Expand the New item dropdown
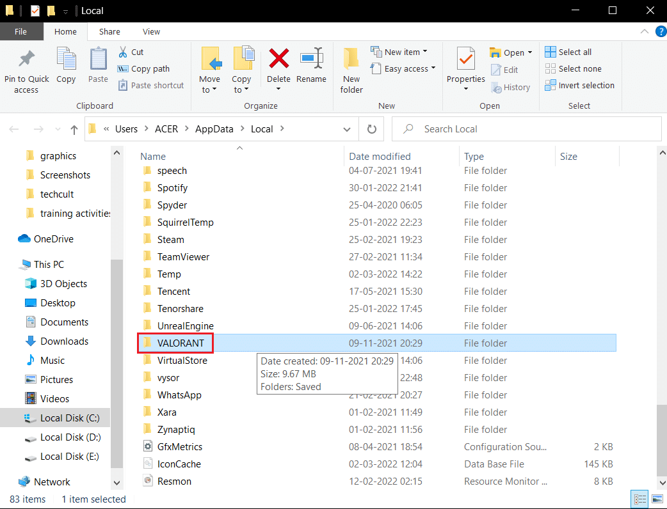Image resolution: width=667 pixels, height=509 pixels. point(425,52)
